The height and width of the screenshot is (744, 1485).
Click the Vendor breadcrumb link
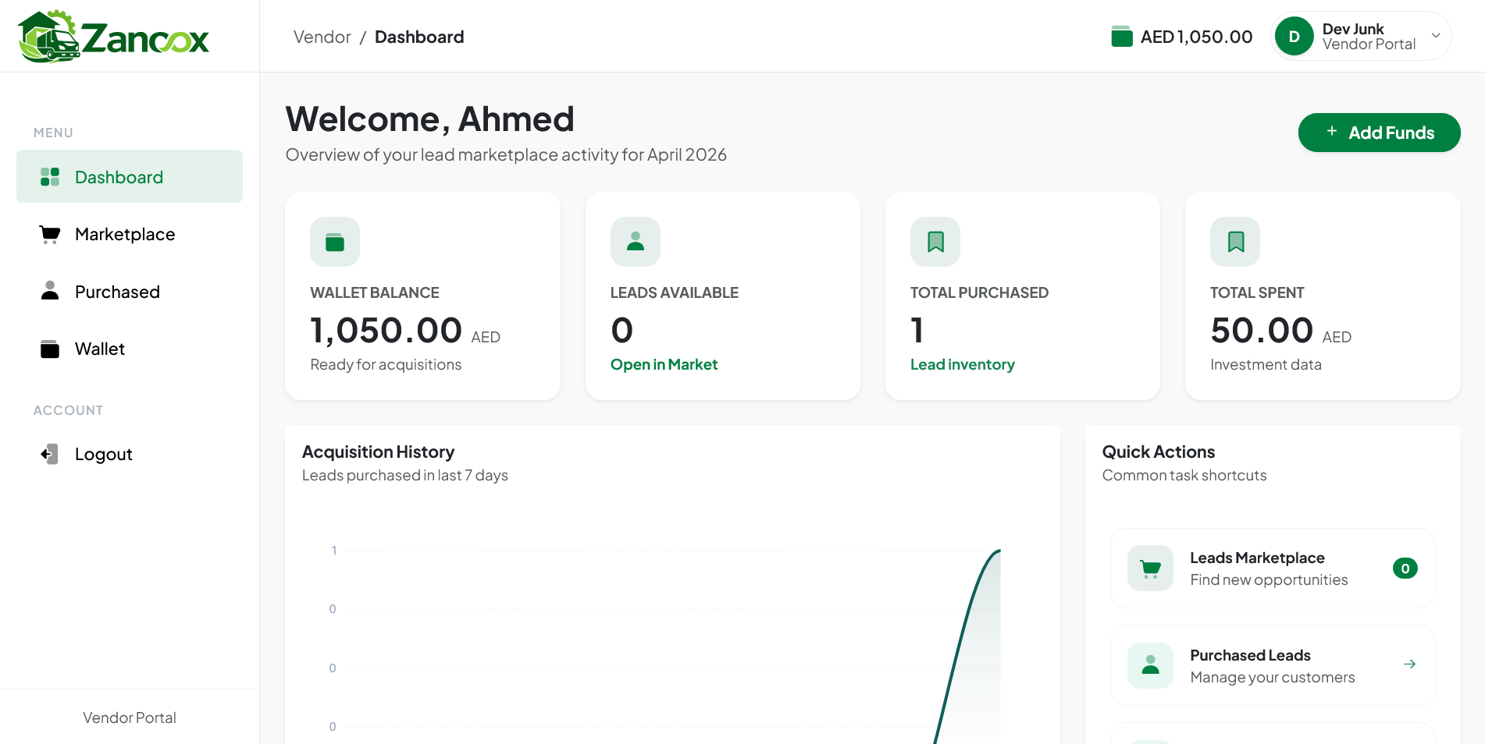coord(322,37)
